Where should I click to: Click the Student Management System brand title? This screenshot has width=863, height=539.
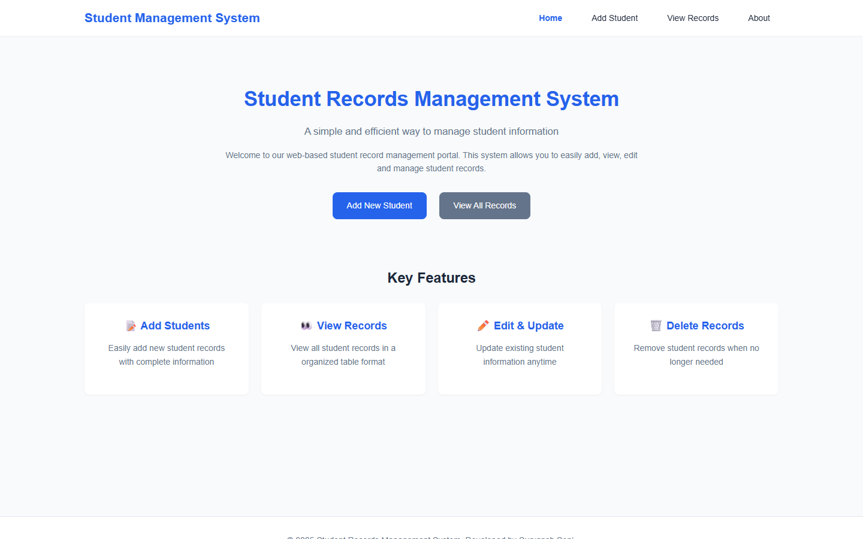172,18
